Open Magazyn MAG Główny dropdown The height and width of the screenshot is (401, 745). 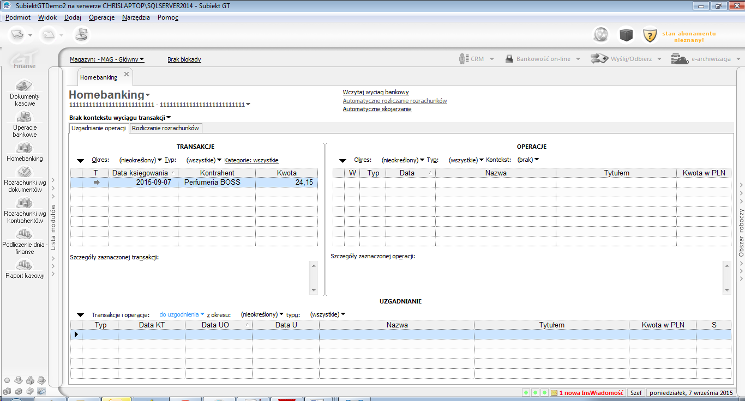[107, 59]
